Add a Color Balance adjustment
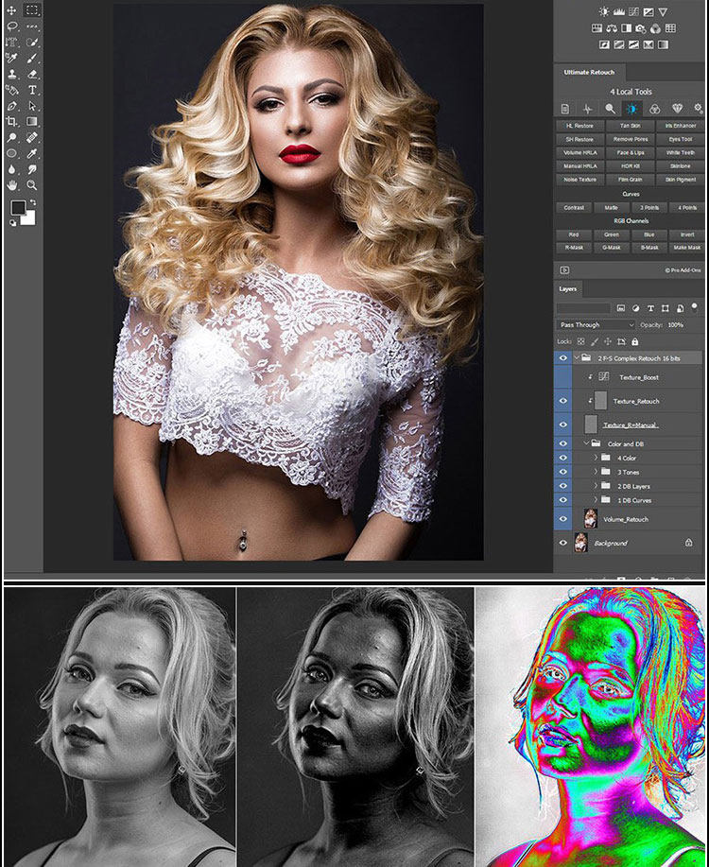The image size is (709, 867). click(x=612, y=28)
